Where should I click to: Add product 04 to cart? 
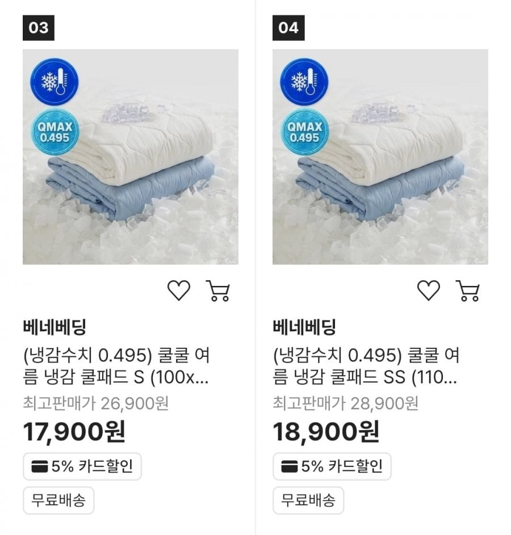pyautogui.click(x=468, y=290)
